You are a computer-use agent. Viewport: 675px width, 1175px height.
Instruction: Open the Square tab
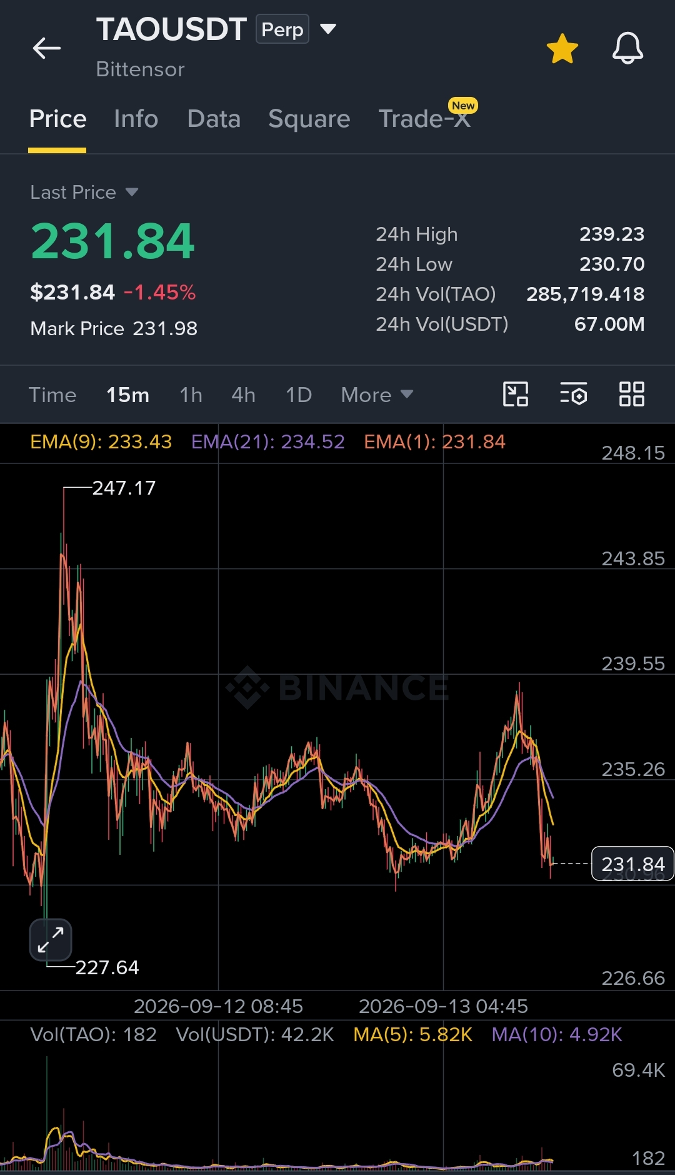(309, 119)
